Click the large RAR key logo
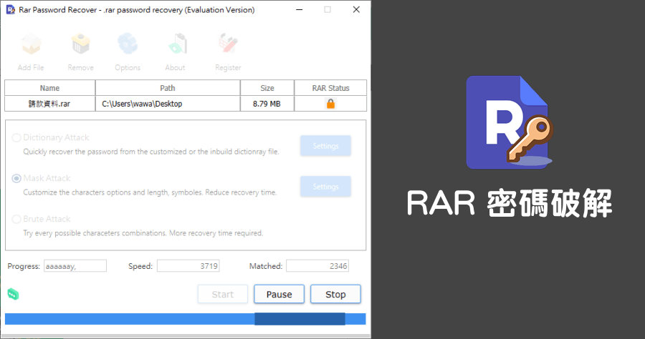This screenshot has width=645, height=339. point(510,122)
